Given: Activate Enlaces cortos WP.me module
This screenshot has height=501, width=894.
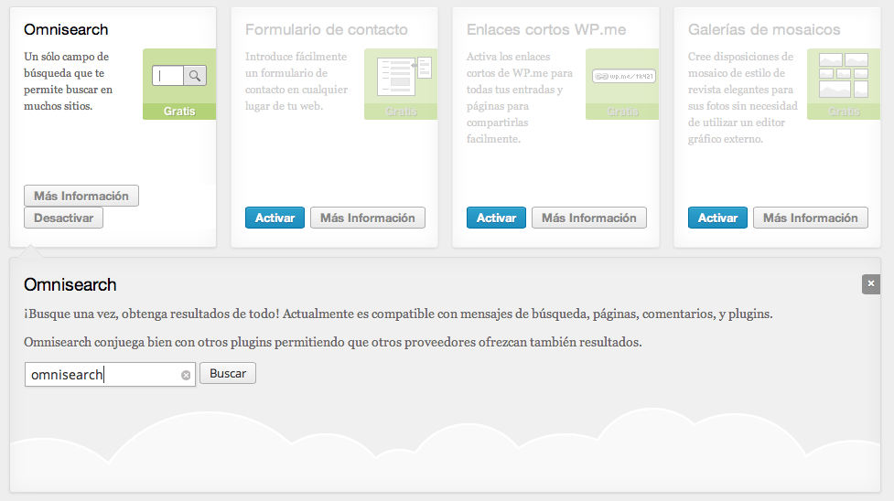Looking at the screenshot, I should [x=496, y=219].
